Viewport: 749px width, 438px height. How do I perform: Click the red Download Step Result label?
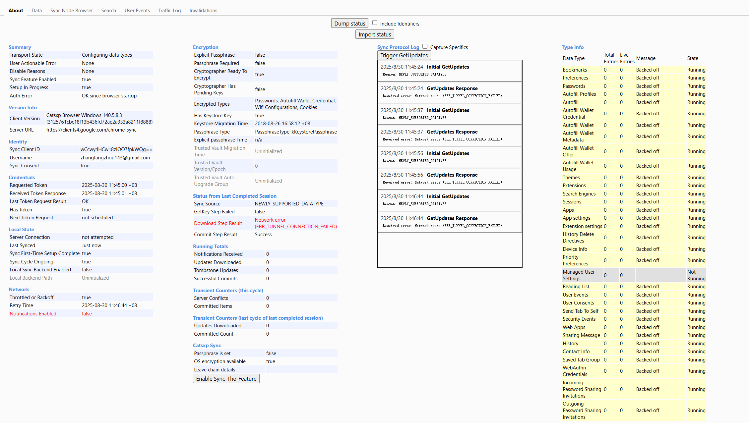click(218, 223)
